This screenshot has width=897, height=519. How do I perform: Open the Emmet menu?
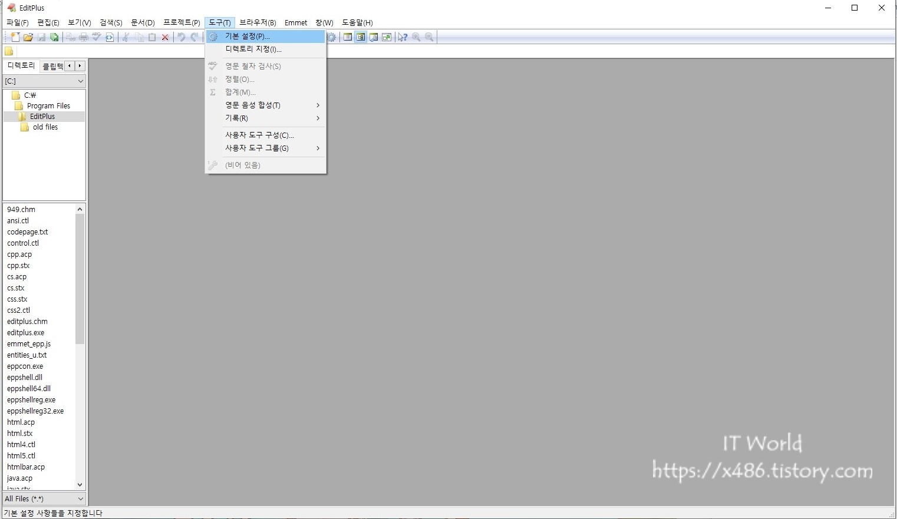pyautogui.click(x=296, y=22)
